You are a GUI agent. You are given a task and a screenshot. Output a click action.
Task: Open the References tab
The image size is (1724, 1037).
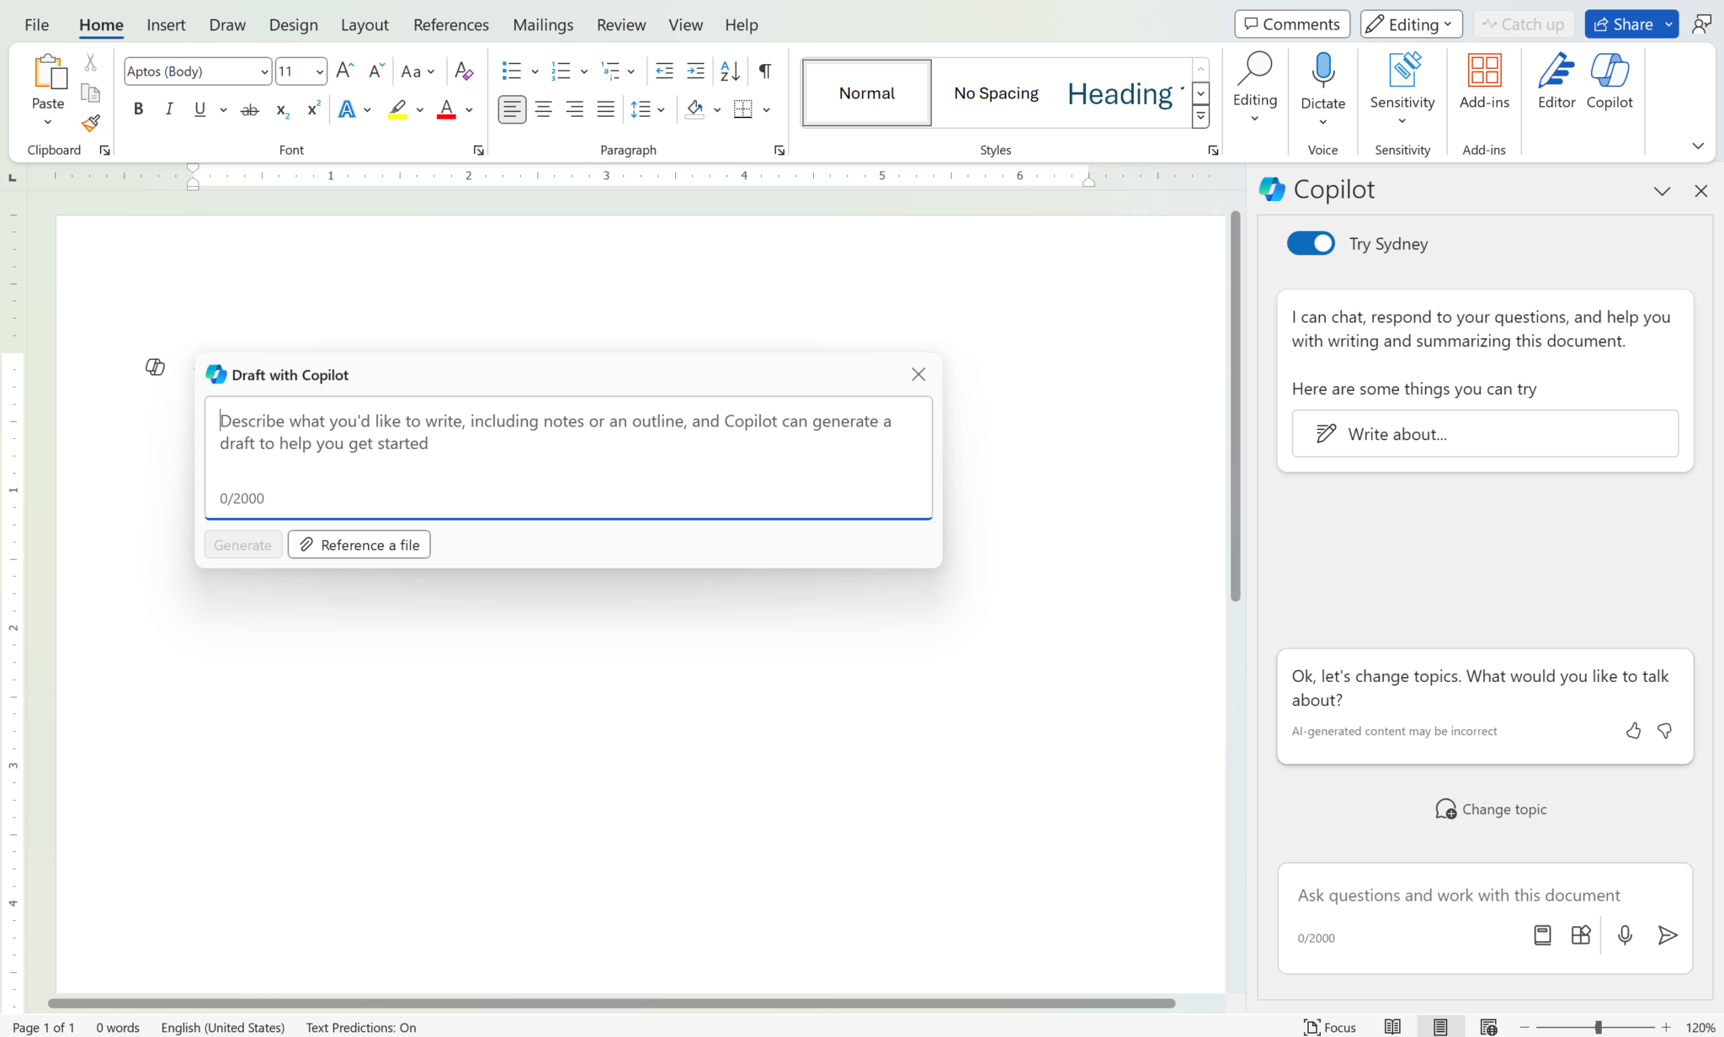(451, 24)
